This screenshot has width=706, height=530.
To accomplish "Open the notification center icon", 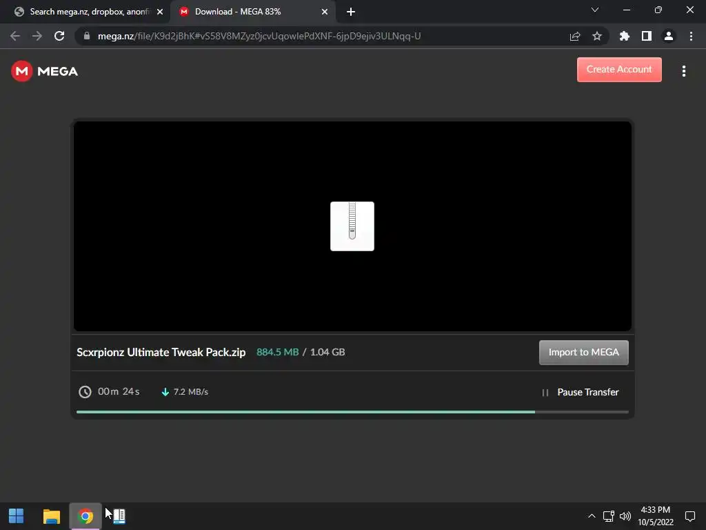I will (689, 516).
